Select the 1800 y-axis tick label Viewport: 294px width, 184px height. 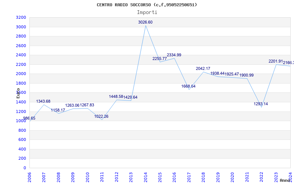tap(21, 84)
